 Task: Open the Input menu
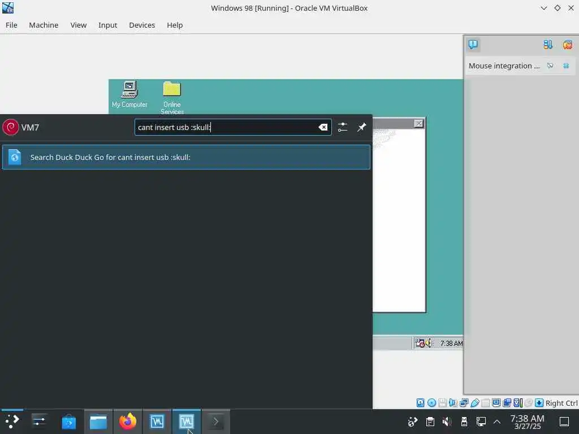point(107,25)
